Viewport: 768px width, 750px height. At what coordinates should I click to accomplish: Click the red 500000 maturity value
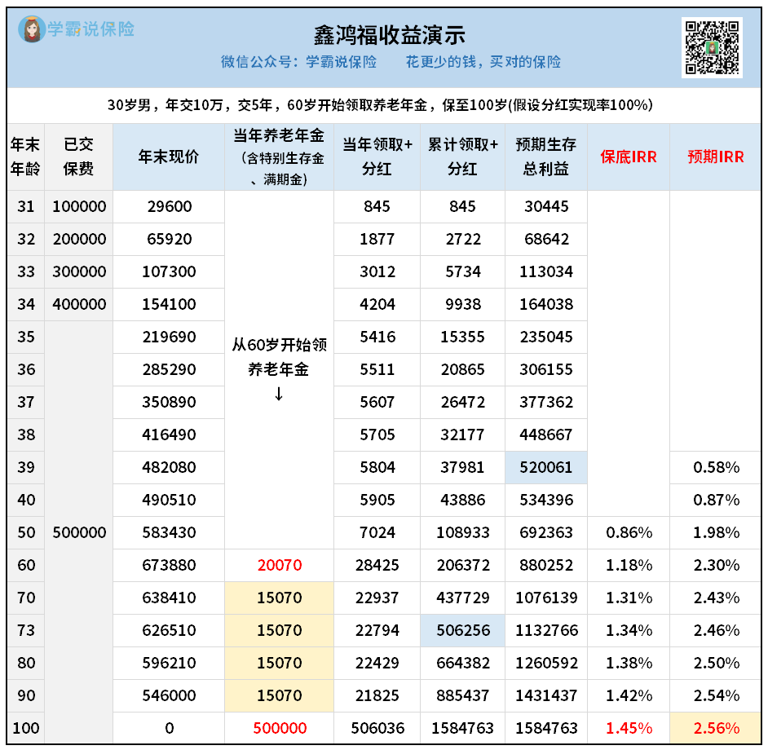(279, 728)
